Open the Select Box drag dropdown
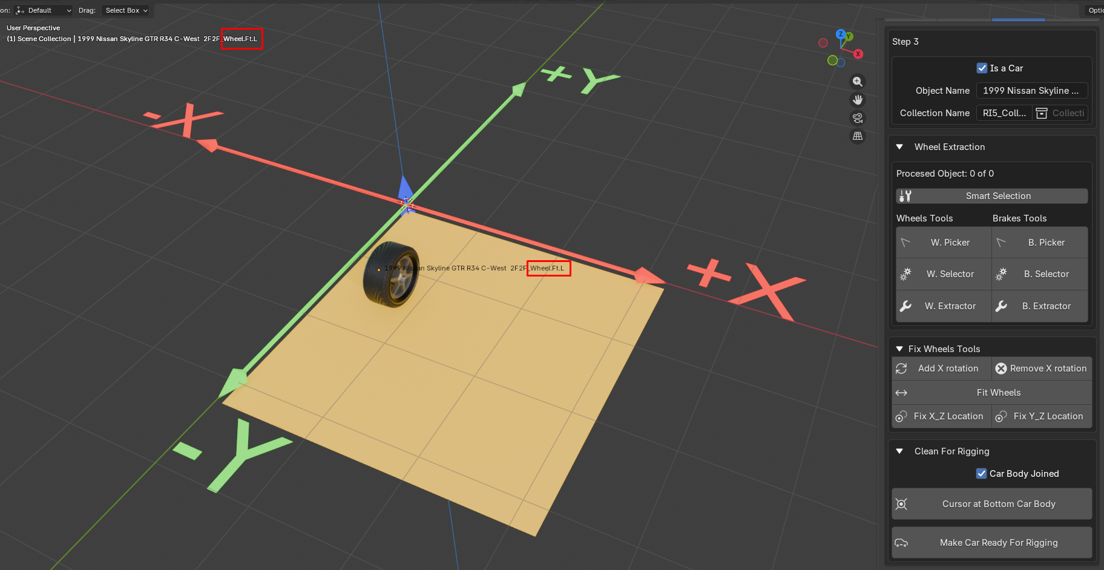 126,10
